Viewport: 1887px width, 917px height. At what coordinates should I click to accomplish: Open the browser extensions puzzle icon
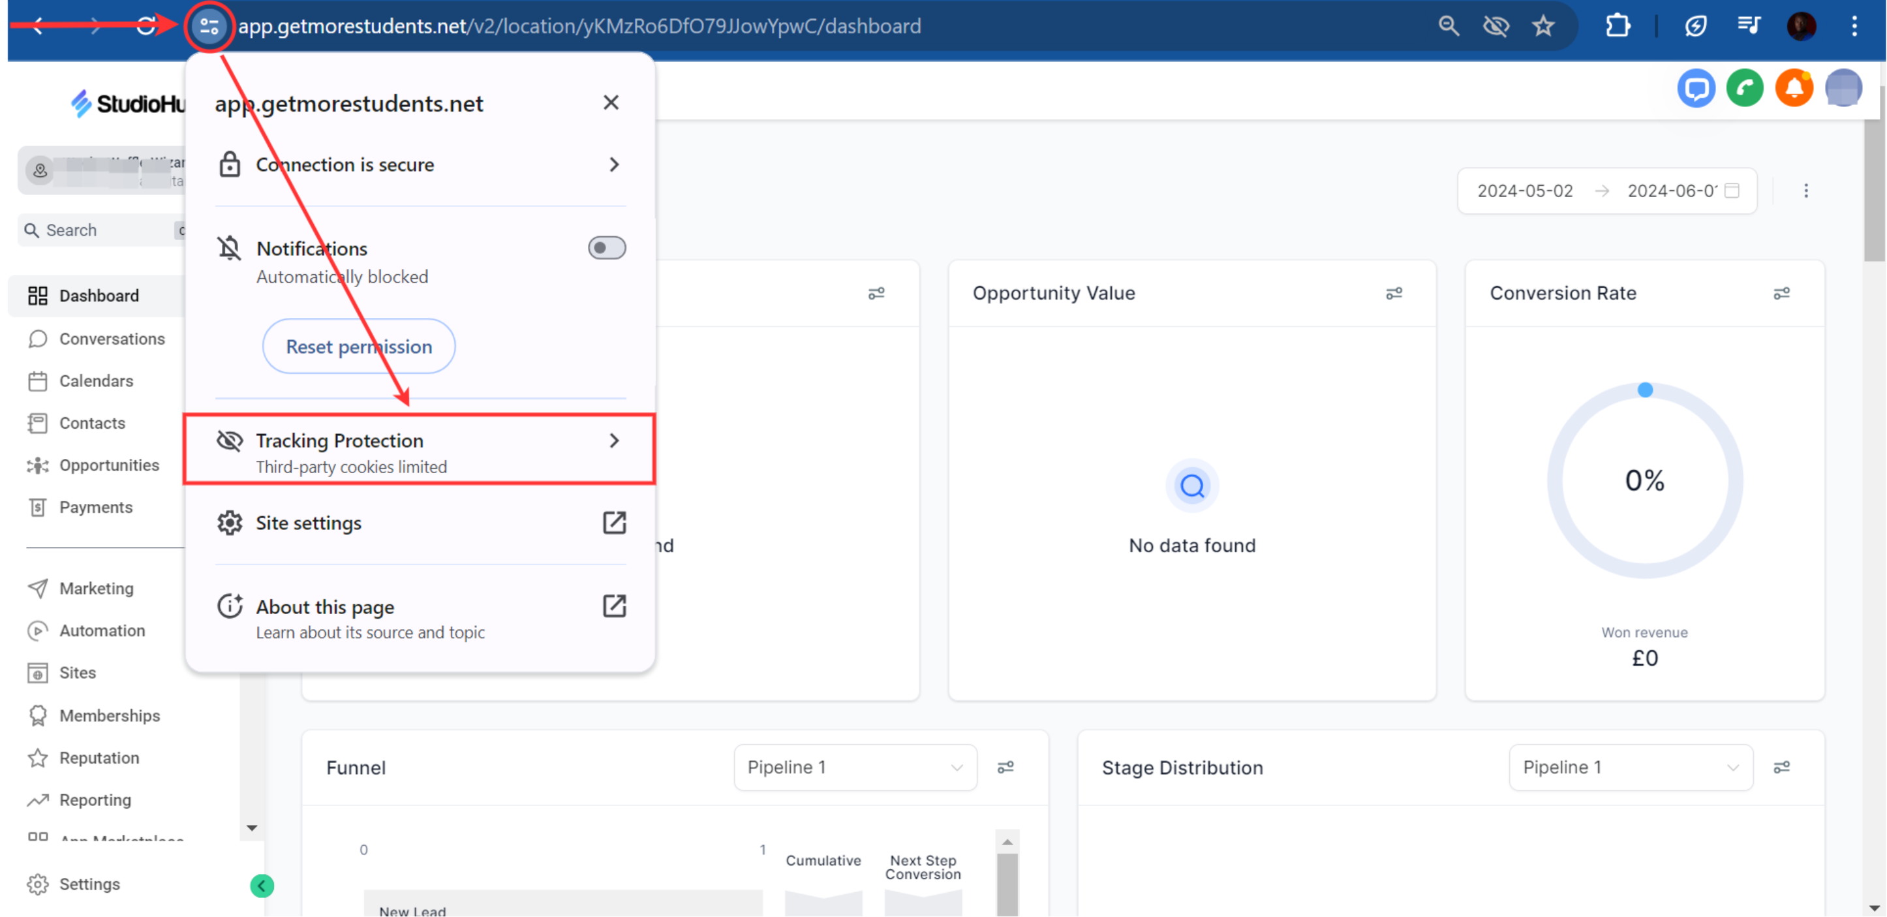click(1618, 27)
